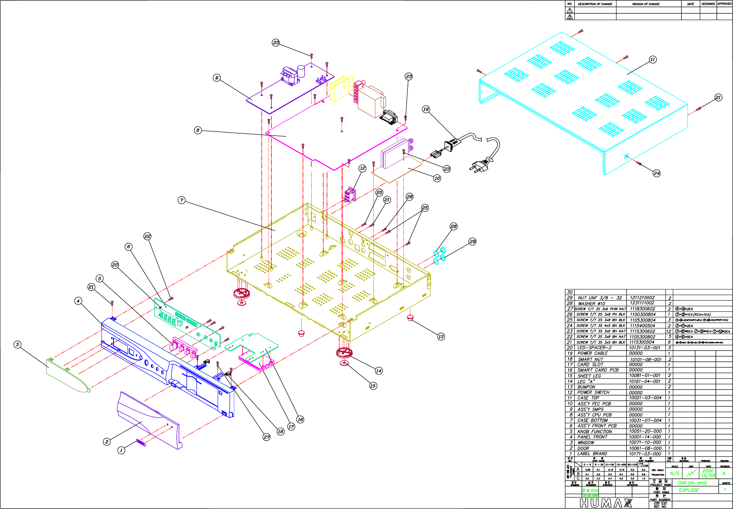This screenshot has width=733, height=509.
Task: Click balloon 19 near the power cable
Action: point(426,109)
